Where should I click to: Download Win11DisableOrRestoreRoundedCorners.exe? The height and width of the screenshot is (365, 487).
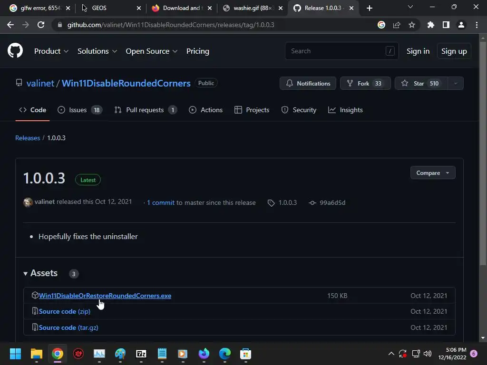click(105, 296)
